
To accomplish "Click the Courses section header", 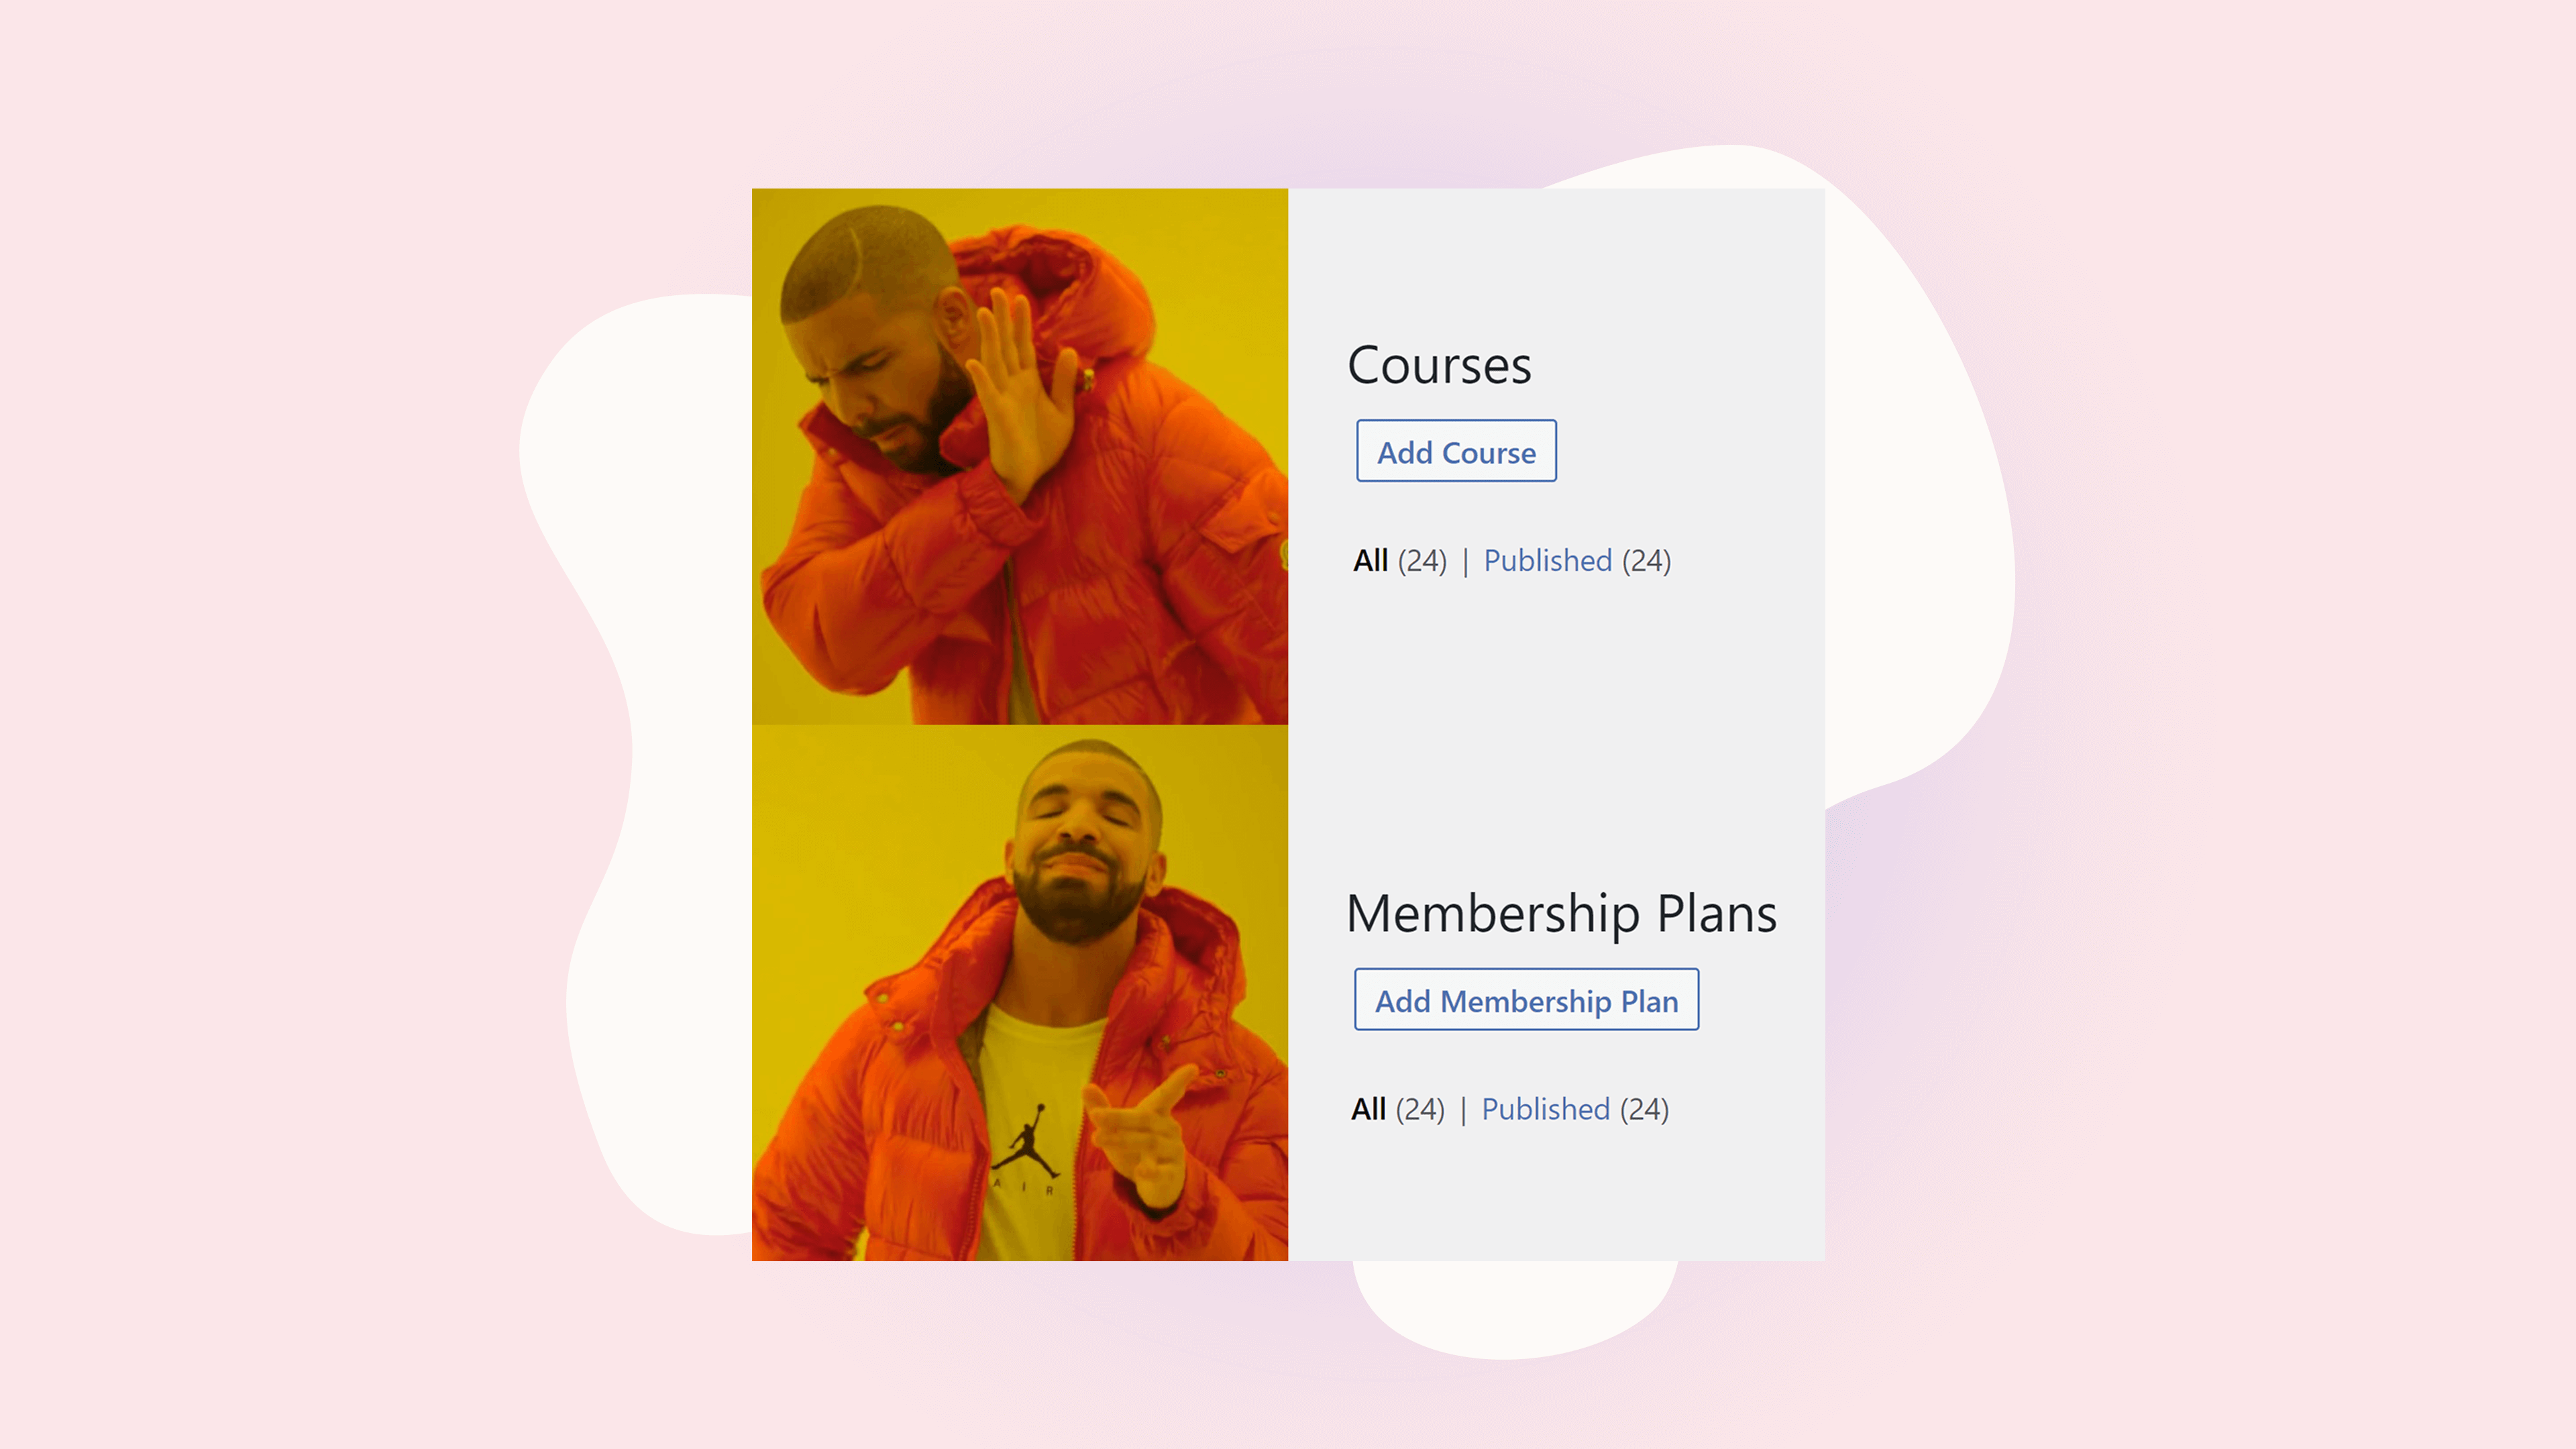I will 1438,363.
